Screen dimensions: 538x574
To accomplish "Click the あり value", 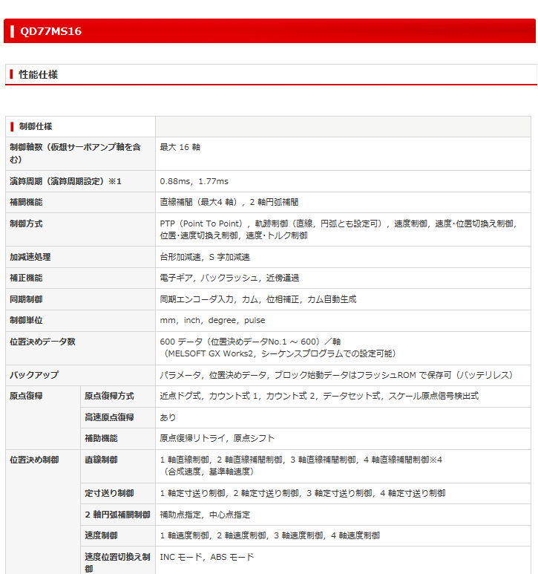I will point(168,417).
